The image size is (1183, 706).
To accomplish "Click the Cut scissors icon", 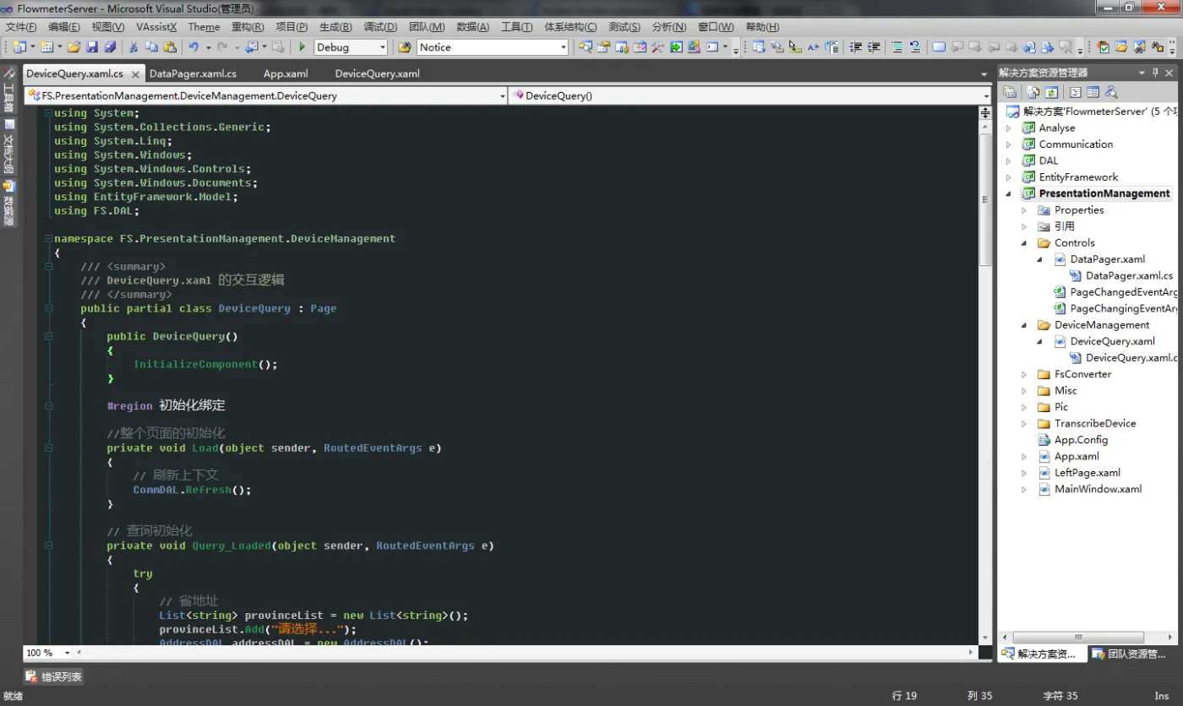I will pos(133,47).
